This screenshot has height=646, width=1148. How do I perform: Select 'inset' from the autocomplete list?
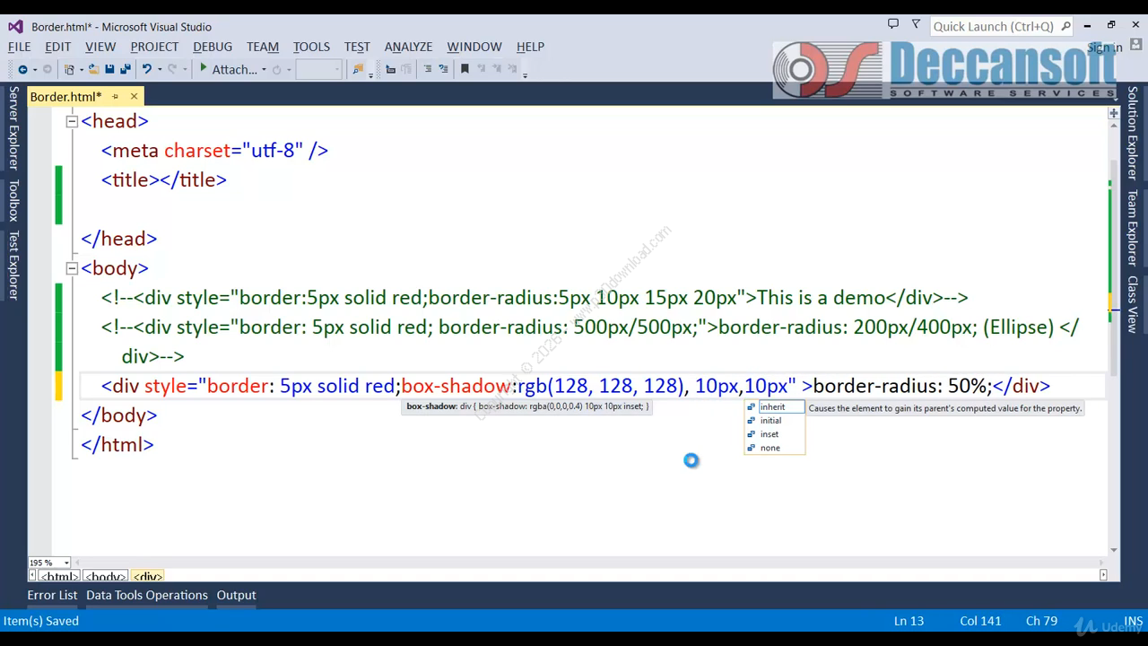pyautogui.click(x=770, y=434)
